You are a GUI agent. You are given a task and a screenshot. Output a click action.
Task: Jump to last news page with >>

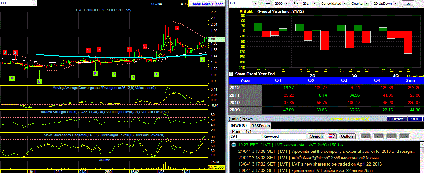tap(404, 136)
